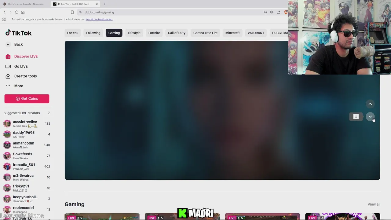Go to next live stream with down chevron
The width and height of the screenshot is (391, 220).
(370, 117)
